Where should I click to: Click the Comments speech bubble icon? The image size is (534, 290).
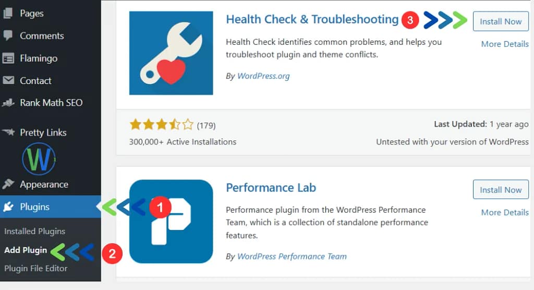(x=8, y=35)
